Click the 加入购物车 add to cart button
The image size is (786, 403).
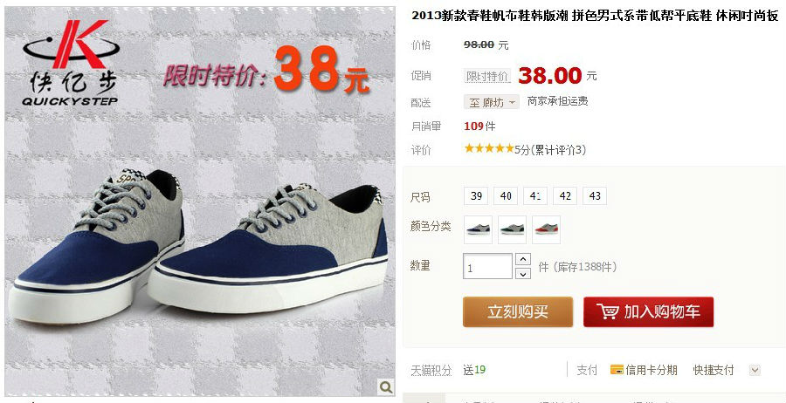point(648,312)
